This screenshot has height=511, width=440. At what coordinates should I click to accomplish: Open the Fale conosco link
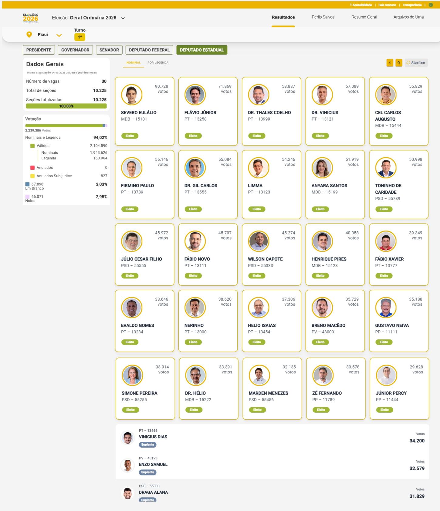(387, 5)
